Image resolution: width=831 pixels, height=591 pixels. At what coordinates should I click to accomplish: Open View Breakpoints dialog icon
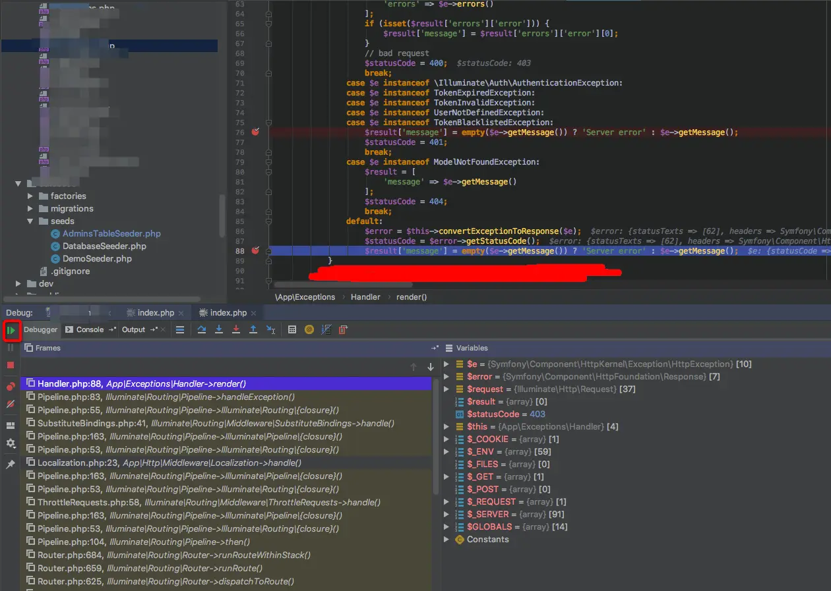click(x=11, y=387)
